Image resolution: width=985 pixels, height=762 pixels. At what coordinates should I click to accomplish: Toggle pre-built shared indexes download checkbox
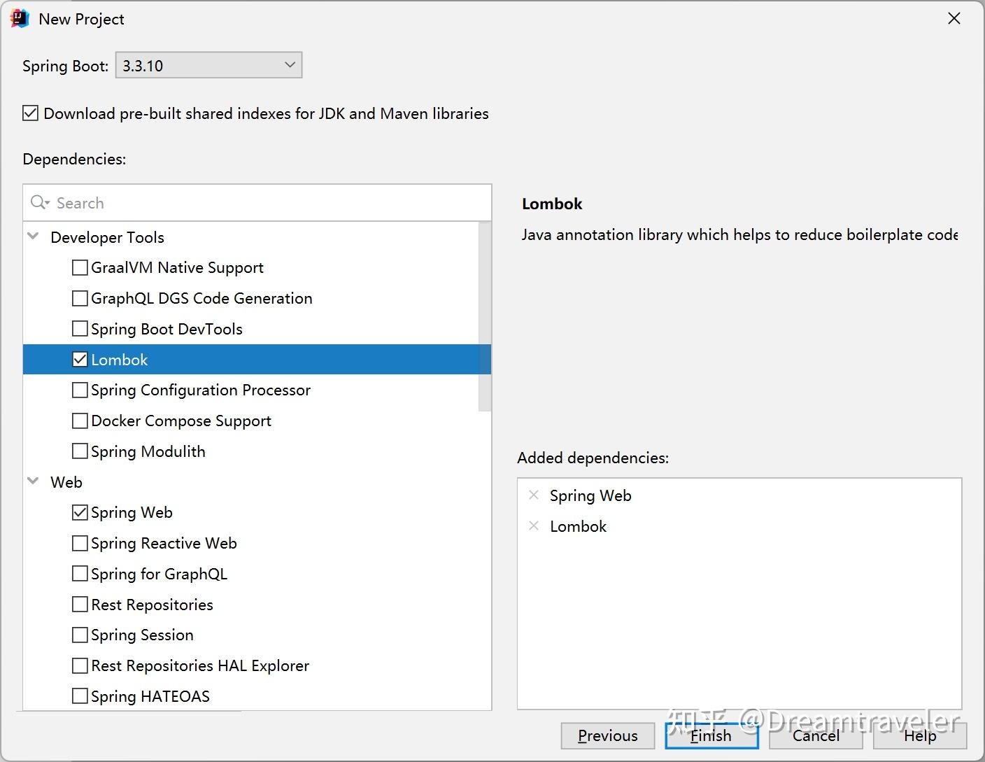click(x=31, y=113)
